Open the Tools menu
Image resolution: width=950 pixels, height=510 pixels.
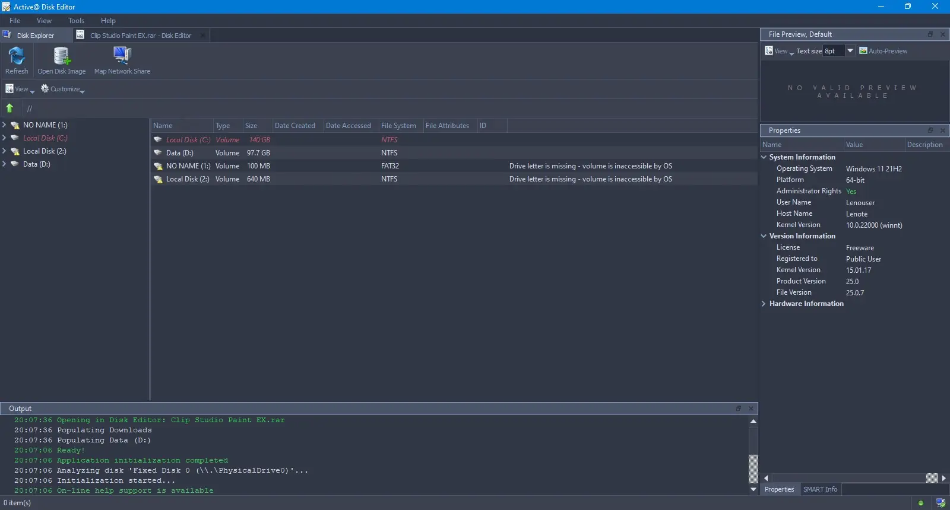tap(76, 21)
